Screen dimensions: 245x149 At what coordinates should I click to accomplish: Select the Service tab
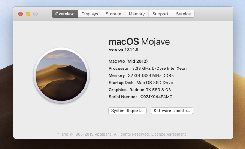(183, 14)
